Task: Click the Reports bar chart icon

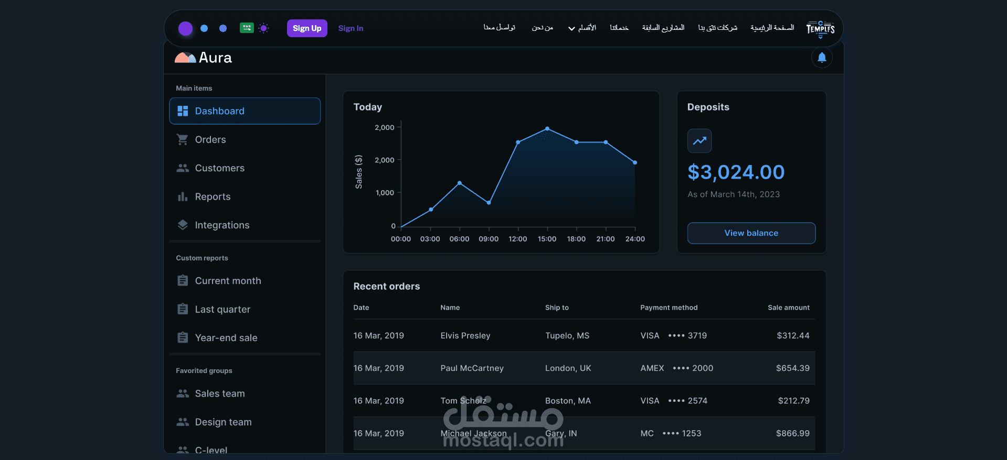Action: (183, 196)
